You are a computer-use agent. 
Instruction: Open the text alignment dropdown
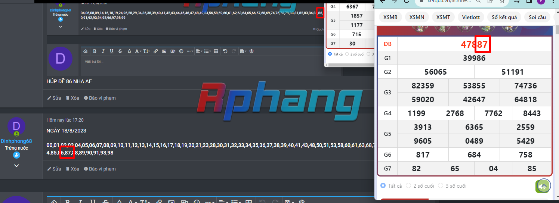199,51
